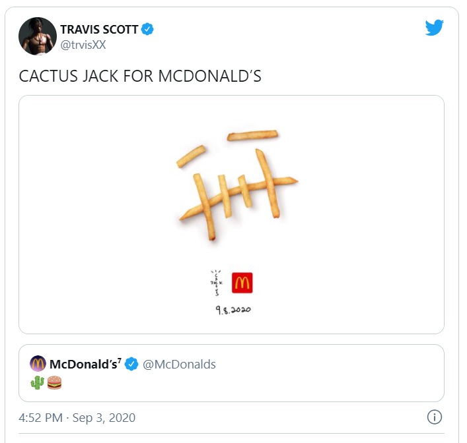Viewport: 467px width, 443px height.
Task: Click the 4:52 PM · Sep 3, 2020 timestamp
Action: 77,417
